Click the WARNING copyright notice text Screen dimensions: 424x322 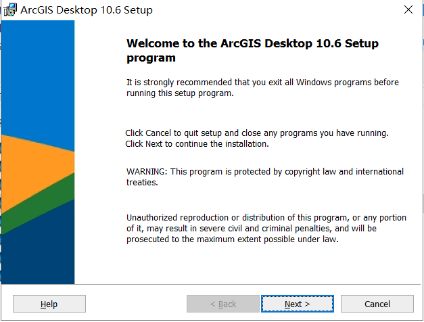click(x=265, y=177)
